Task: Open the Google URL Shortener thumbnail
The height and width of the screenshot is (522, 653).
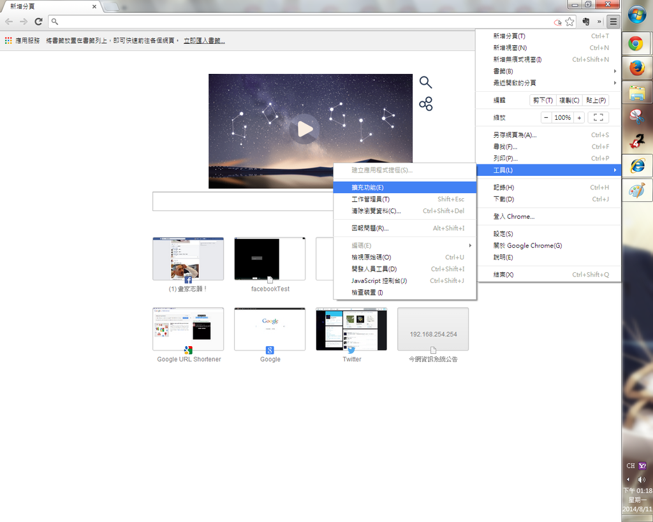Action: coord(188,329)
